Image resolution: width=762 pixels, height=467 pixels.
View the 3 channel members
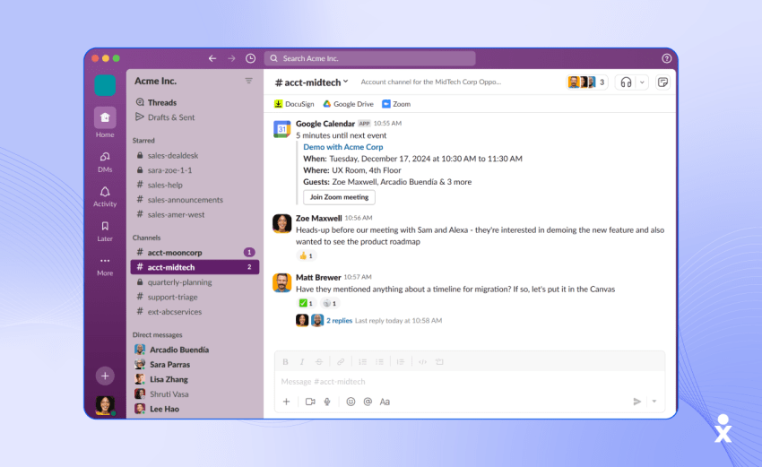(x=586, y=82)
